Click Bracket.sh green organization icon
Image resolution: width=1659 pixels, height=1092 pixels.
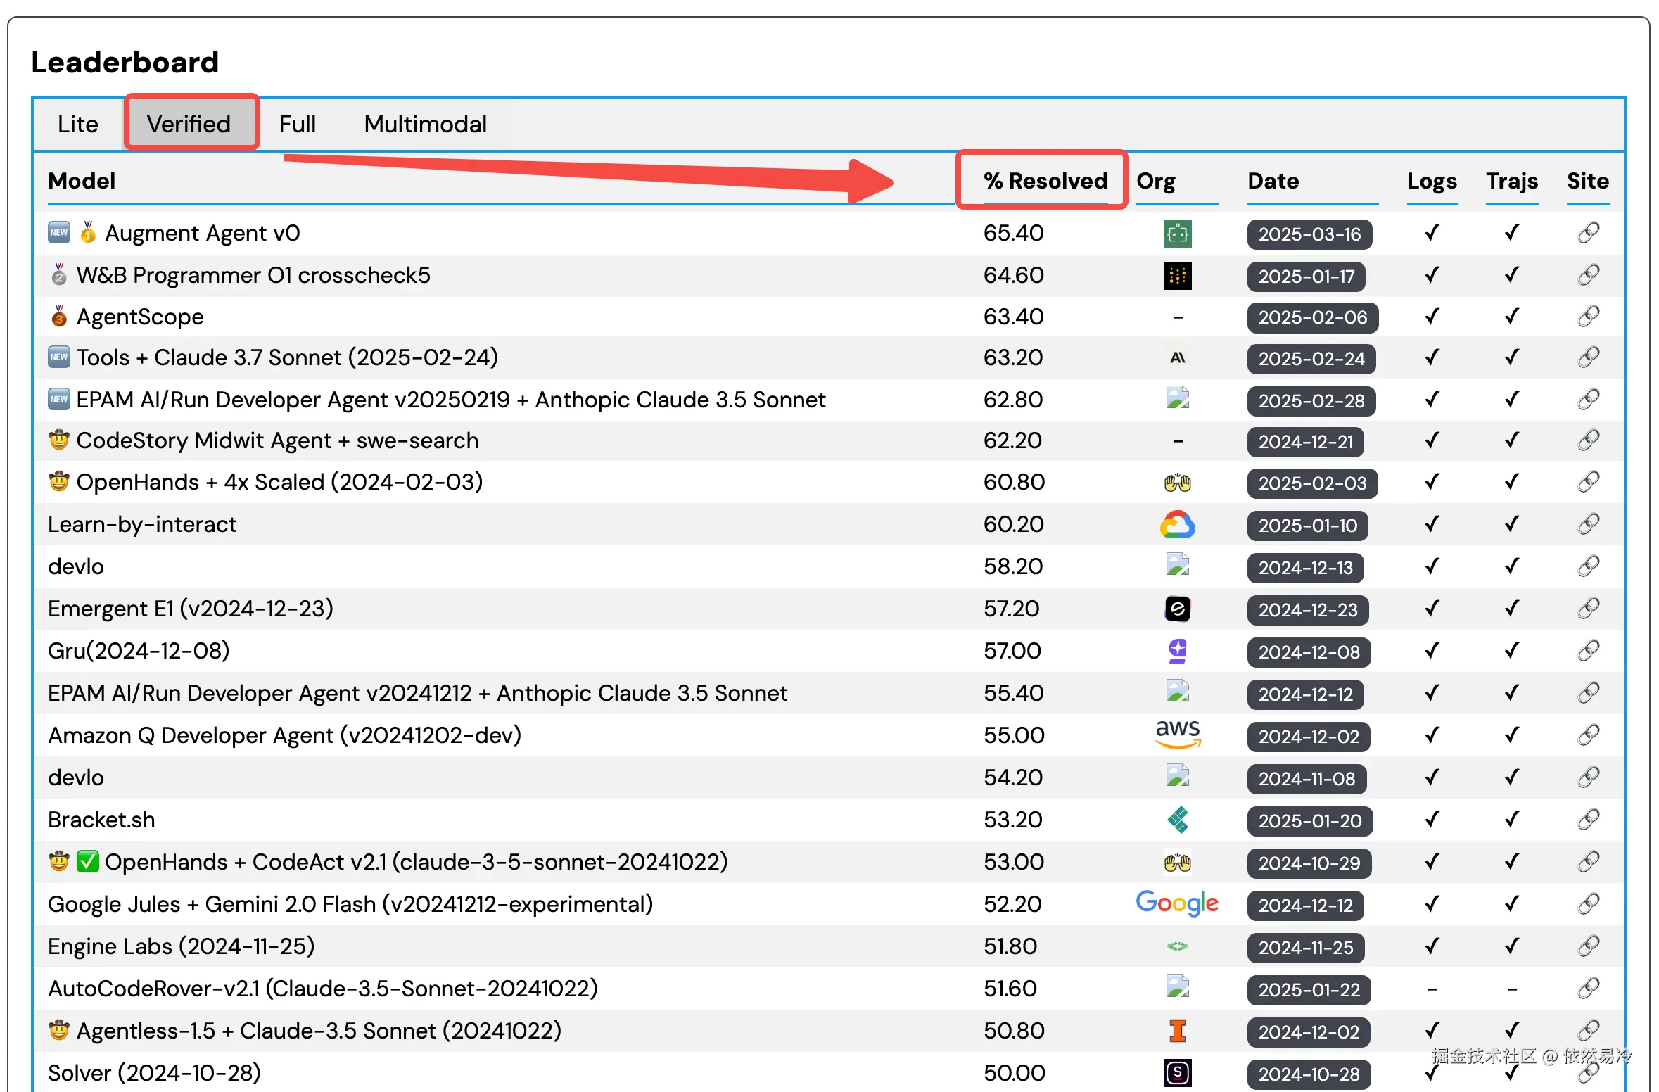1177,820
